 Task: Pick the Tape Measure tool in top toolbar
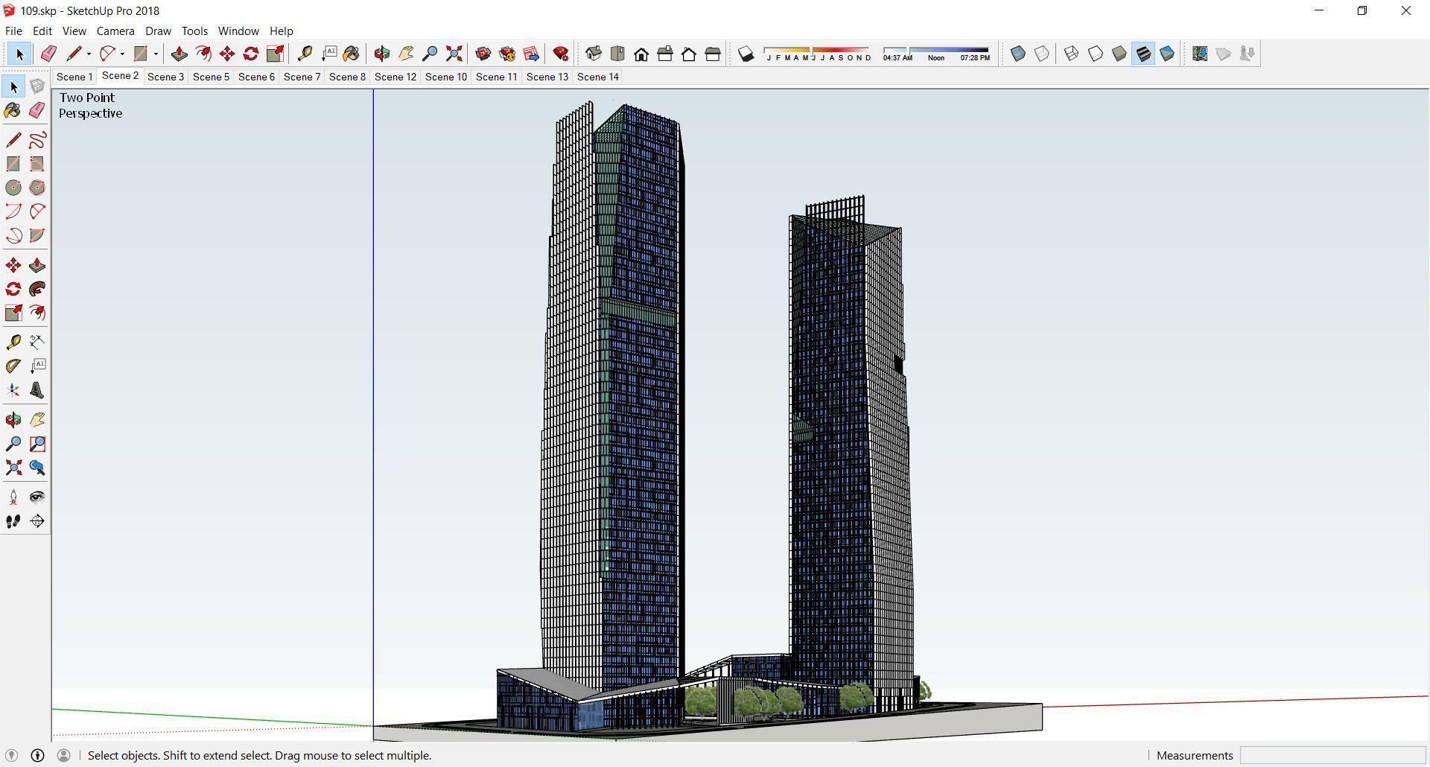point(305,54)
